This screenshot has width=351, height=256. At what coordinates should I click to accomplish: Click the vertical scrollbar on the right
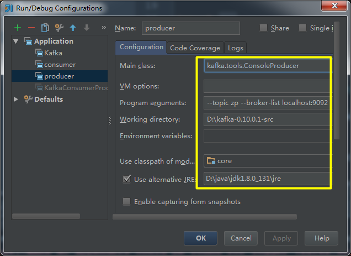(x=337, y=80)
